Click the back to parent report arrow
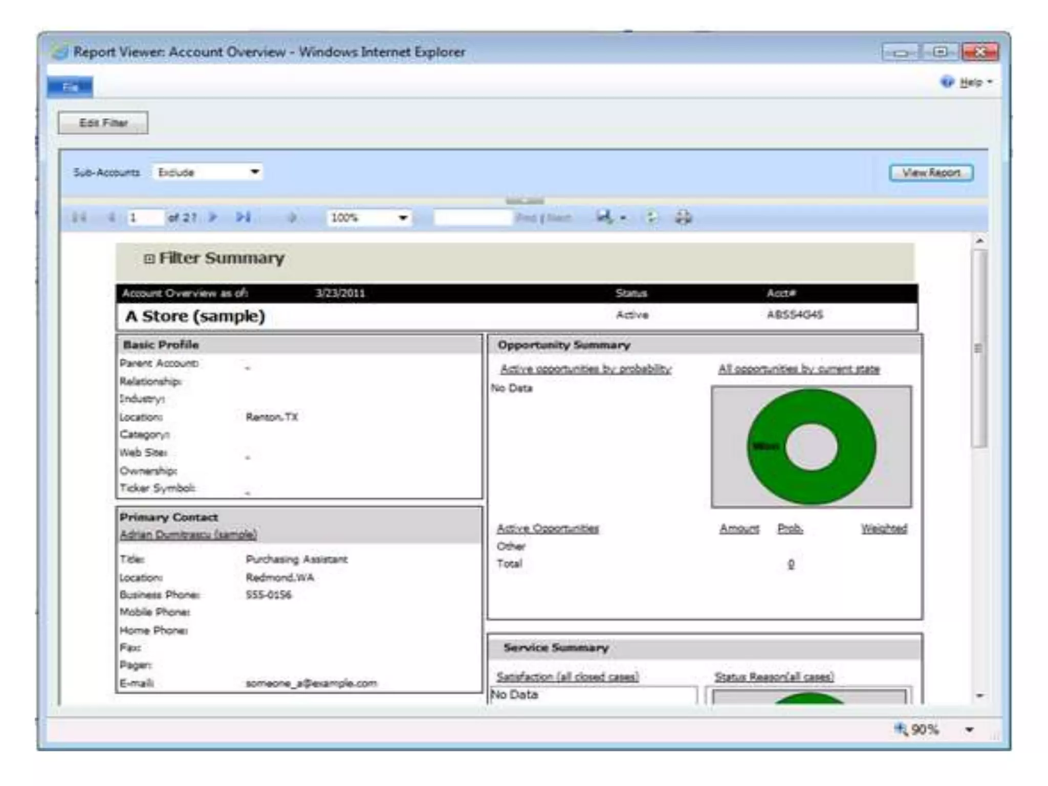The image size is (1048, 786). coord(292,217)
